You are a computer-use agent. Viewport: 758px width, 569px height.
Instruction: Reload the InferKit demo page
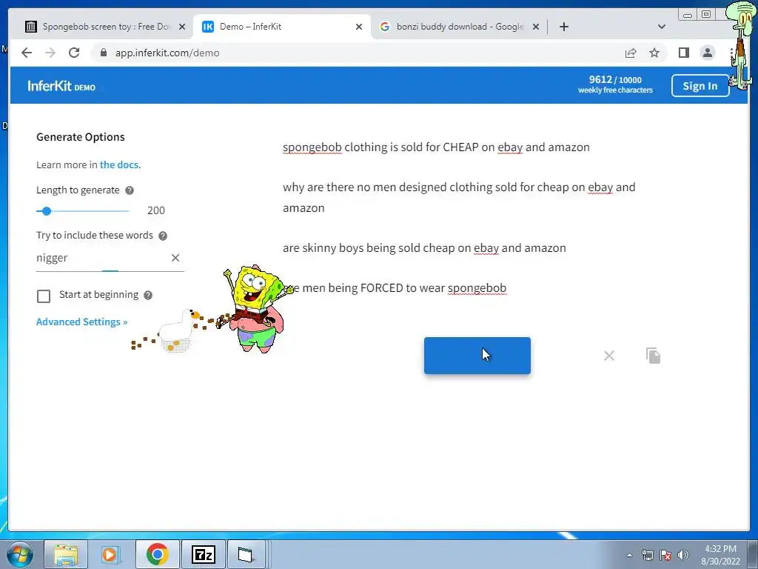click(x=74, y=53)
